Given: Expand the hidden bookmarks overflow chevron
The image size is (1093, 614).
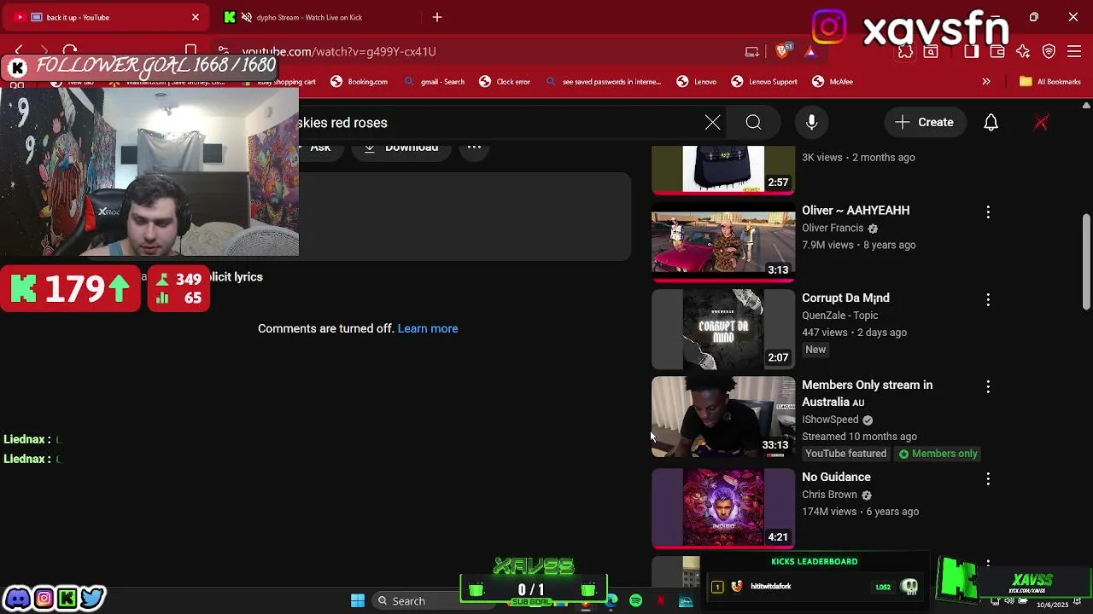Looking at the screenshot, I should [986, 82].
